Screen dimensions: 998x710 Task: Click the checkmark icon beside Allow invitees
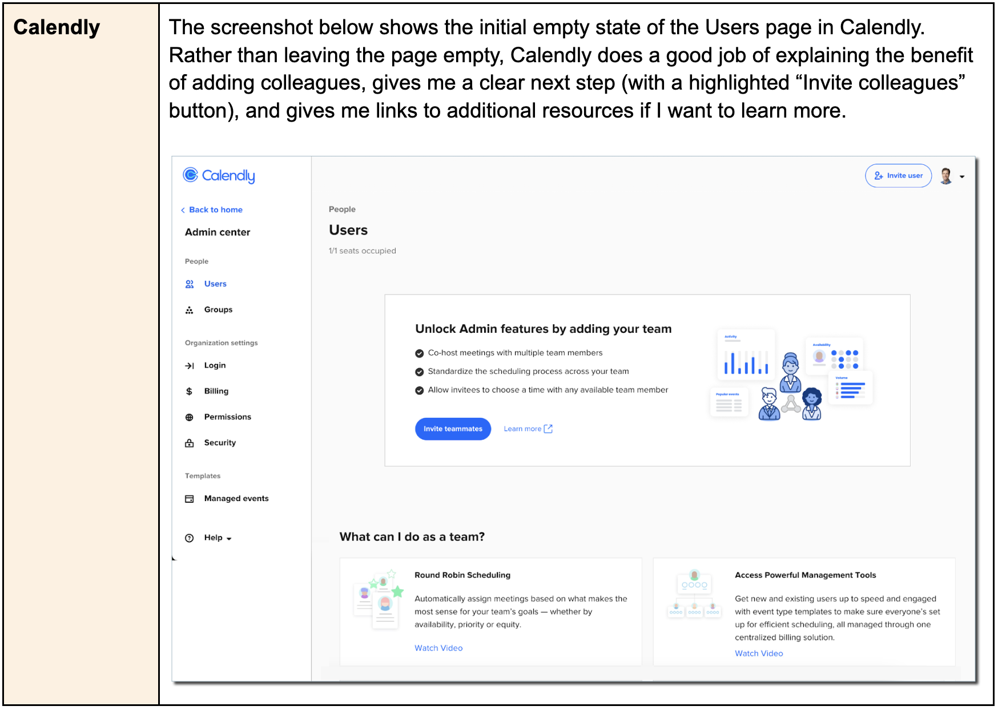(x=420, y=390)
